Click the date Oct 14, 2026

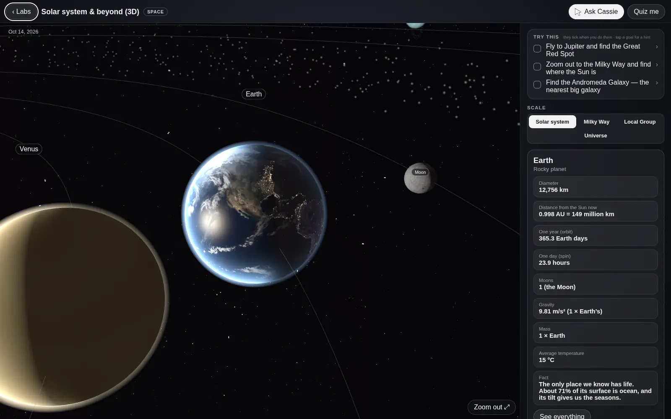23,32
